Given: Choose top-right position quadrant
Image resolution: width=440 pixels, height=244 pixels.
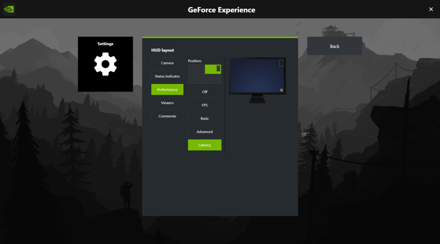Looking at the screenshot, I should pyautogui.click(x=213, y=69).
